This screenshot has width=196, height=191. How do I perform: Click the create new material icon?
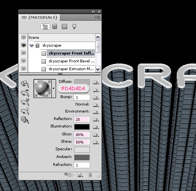(x=80, y=175)
